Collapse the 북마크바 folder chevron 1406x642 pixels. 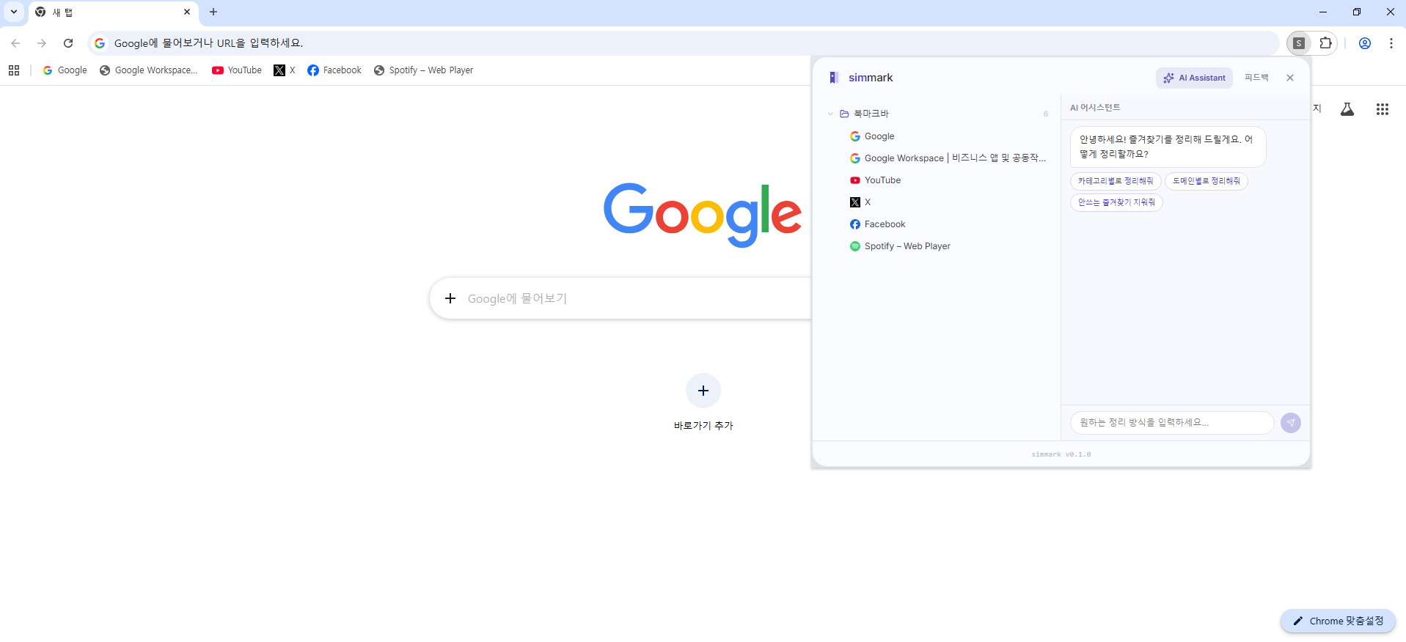pyautogui.click(x=830, y=114)
